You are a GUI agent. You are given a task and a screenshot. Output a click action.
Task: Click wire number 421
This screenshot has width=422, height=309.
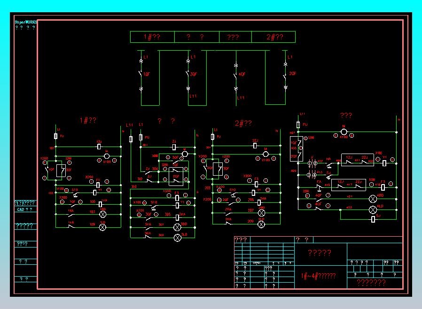[349, 197]
